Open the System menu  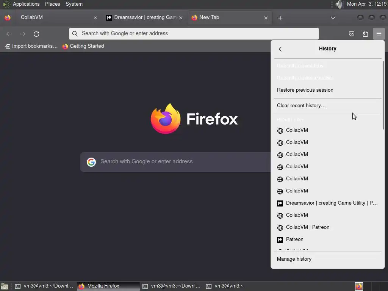click(74, 4)
